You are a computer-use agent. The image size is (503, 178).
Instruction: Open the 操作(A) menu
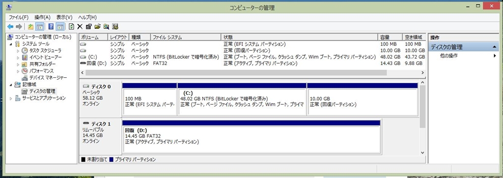pyautogui.click(x=42, y=17)
